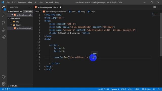Click arthmaticoperator.html breadcrumb
162x91 pixels.
tap(56, 12)
